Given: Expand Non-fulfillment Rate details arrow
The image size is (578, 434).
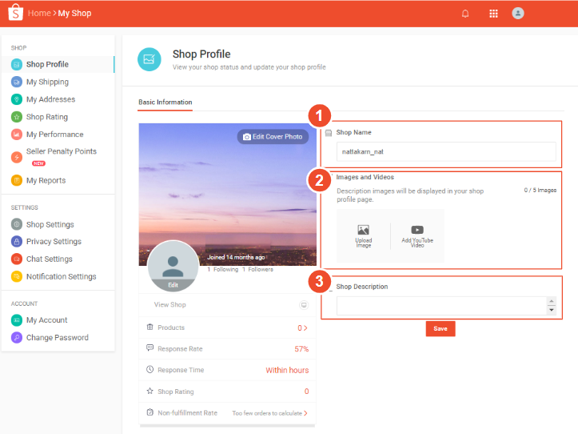Looking at the screenshot, I should [304, 413].
